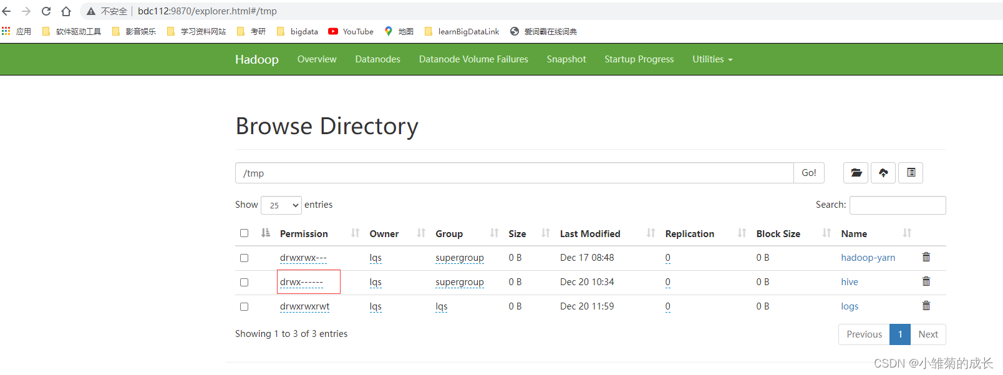Click the browser home icon
The image size is (1003, 375).
[66, 11]
